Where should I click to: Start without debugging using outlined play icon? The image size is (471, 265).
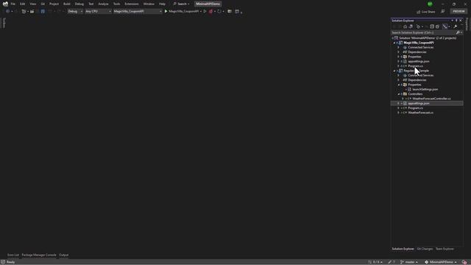click(x=205, y=12)
